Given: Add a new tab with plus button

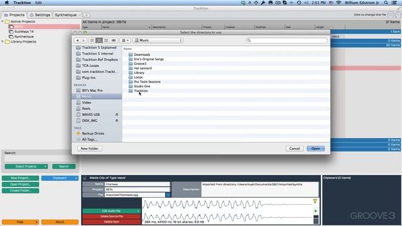Looking at the screenshot, I should pyautogui.click(x=87, y=15).
